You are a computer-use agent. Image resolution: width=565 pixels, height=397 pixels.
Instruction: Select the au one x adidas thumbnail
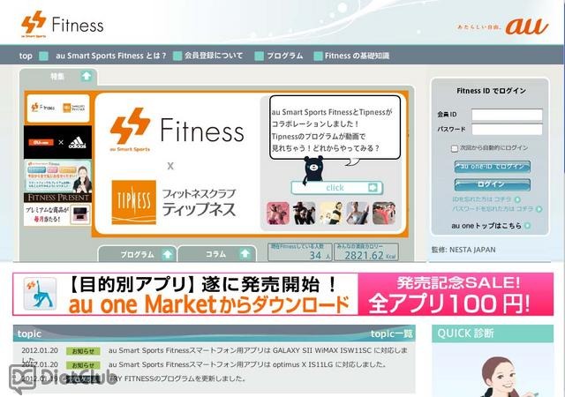pyautogui.click(x=58, y=142)
